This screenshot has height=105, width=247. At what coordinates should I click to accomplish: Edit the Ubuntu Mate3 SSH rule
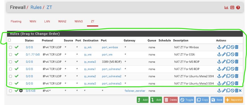(224, 83)
